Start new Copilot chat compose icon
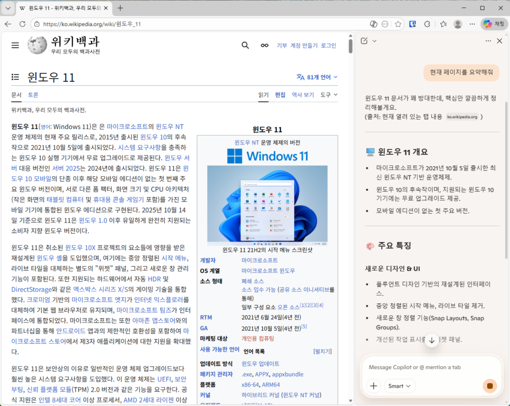 (364, 41)
